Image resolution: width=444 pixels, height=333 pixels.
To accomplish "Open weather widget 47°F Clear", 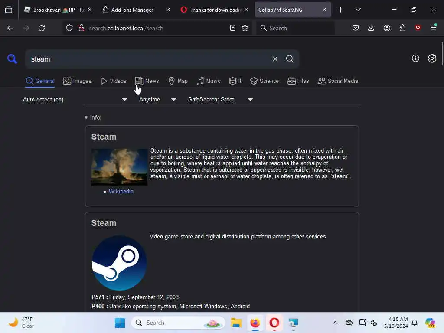I will pyautogui.click(x=21, y=323).
